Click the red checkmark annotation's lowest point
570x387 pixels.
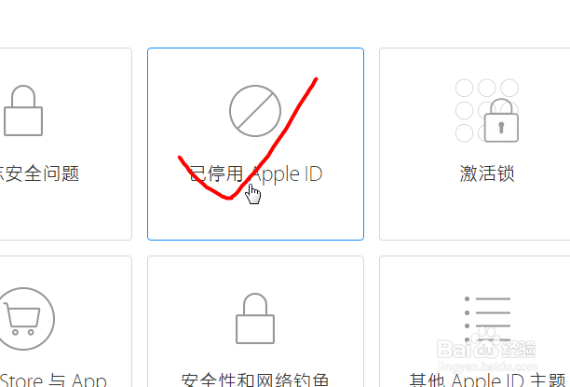[228, 198]
